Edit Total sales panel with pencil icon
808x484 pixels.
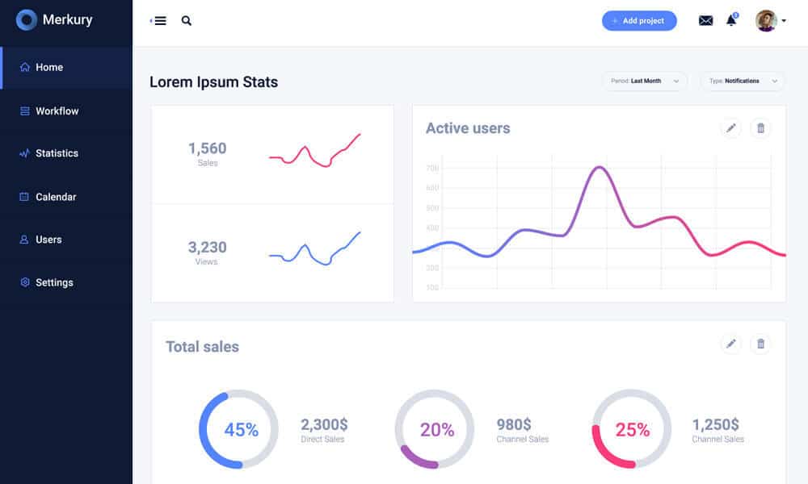pos(730,344)
